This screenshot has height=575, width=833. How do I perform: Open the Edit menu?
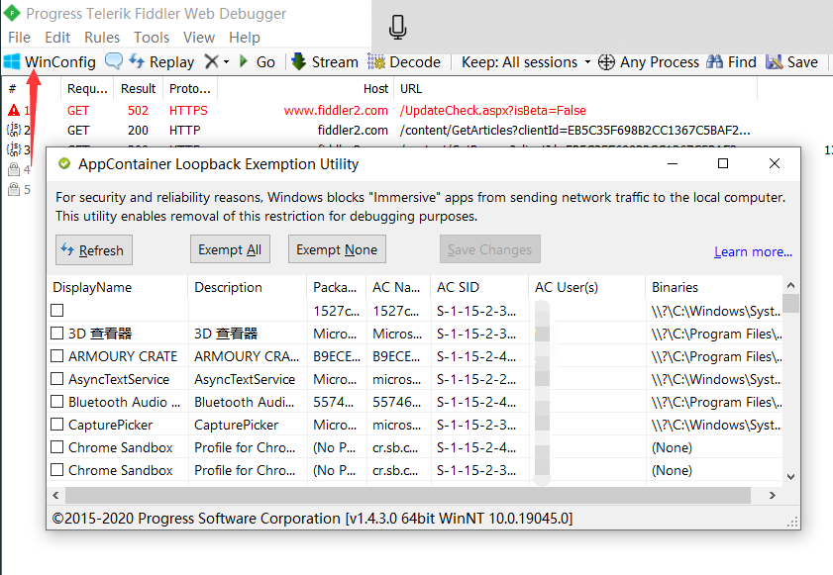tap(57, 38)
